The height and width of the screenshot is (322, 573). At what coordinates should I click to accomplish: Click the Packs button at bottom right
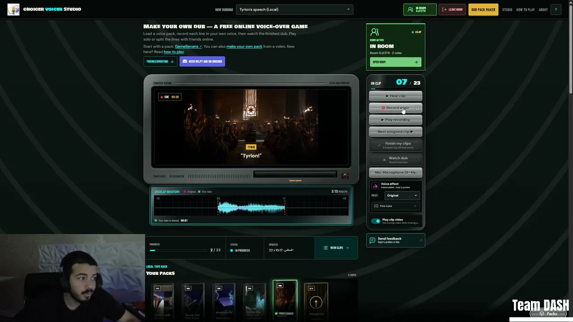[x=548, y=314]
